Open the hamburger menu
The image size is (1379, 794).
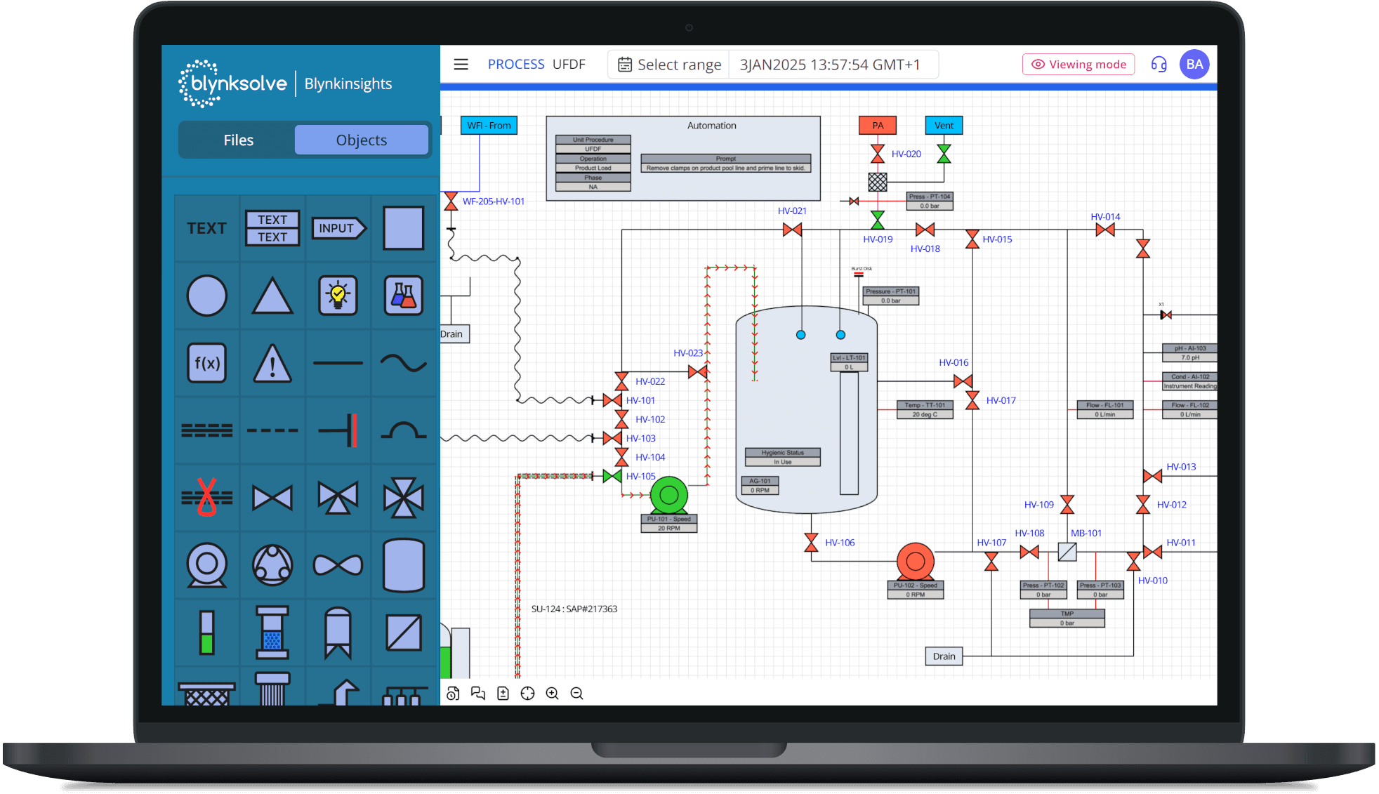click(461, 65)
